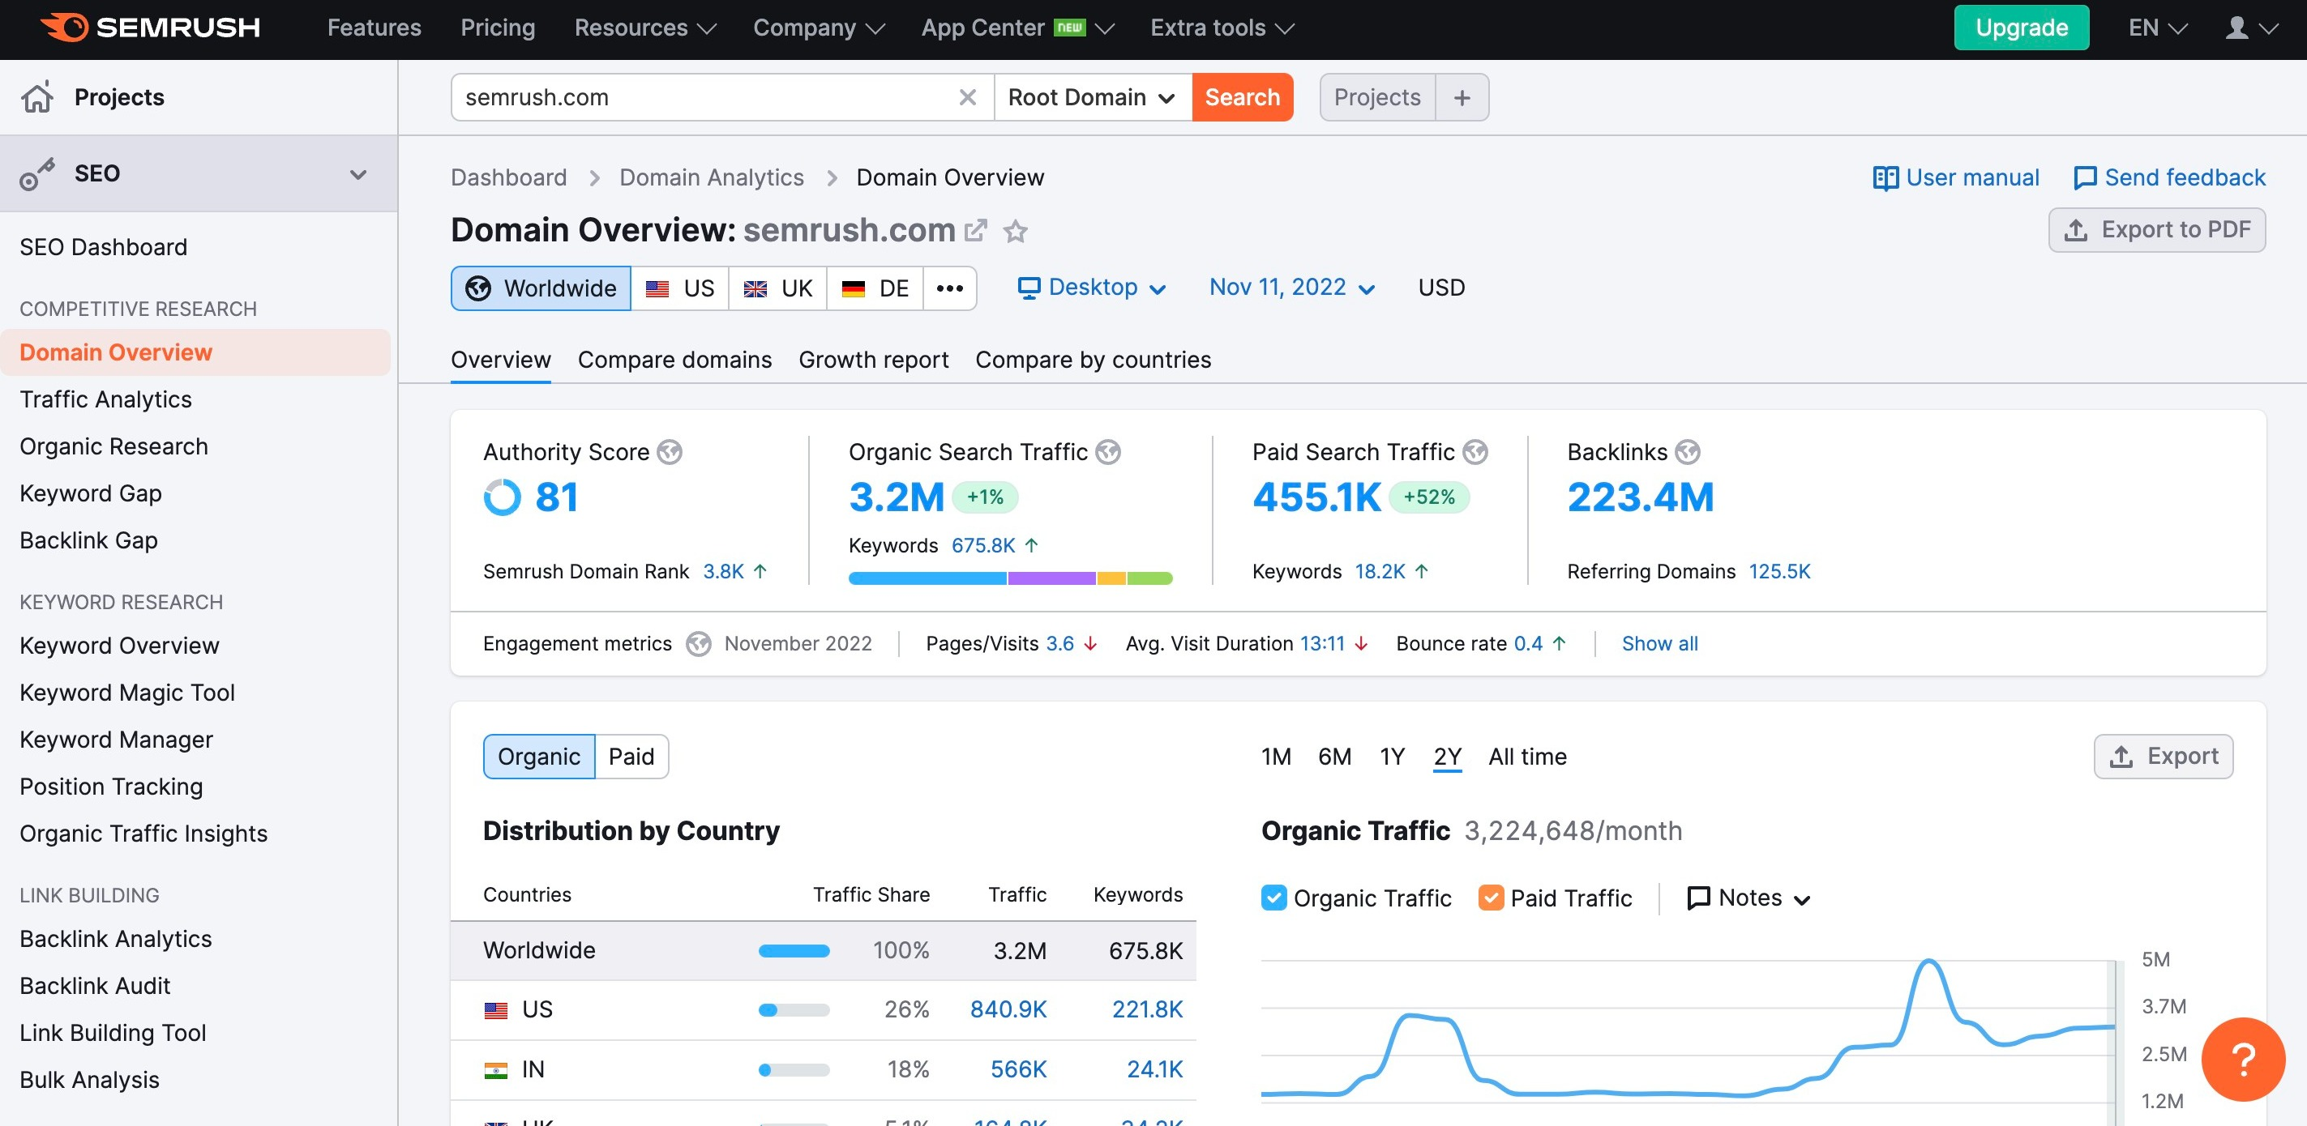Switch region to US
The width and height of the screenshot is (2307, 1126).
click(680, 288)
